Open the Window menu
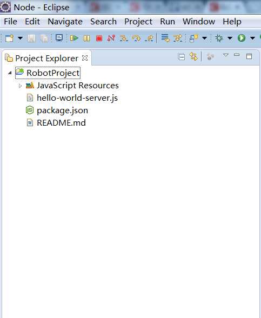Viewport: 261px width, 318px height. pos(199,22)
